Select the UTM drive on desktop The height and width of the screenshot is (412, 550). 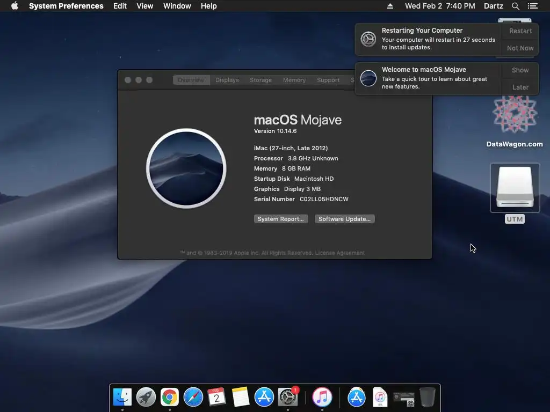click(515, 193)
